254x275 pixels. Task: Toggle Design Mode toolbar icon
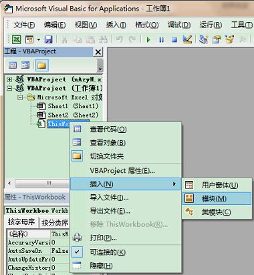(187, 39)
